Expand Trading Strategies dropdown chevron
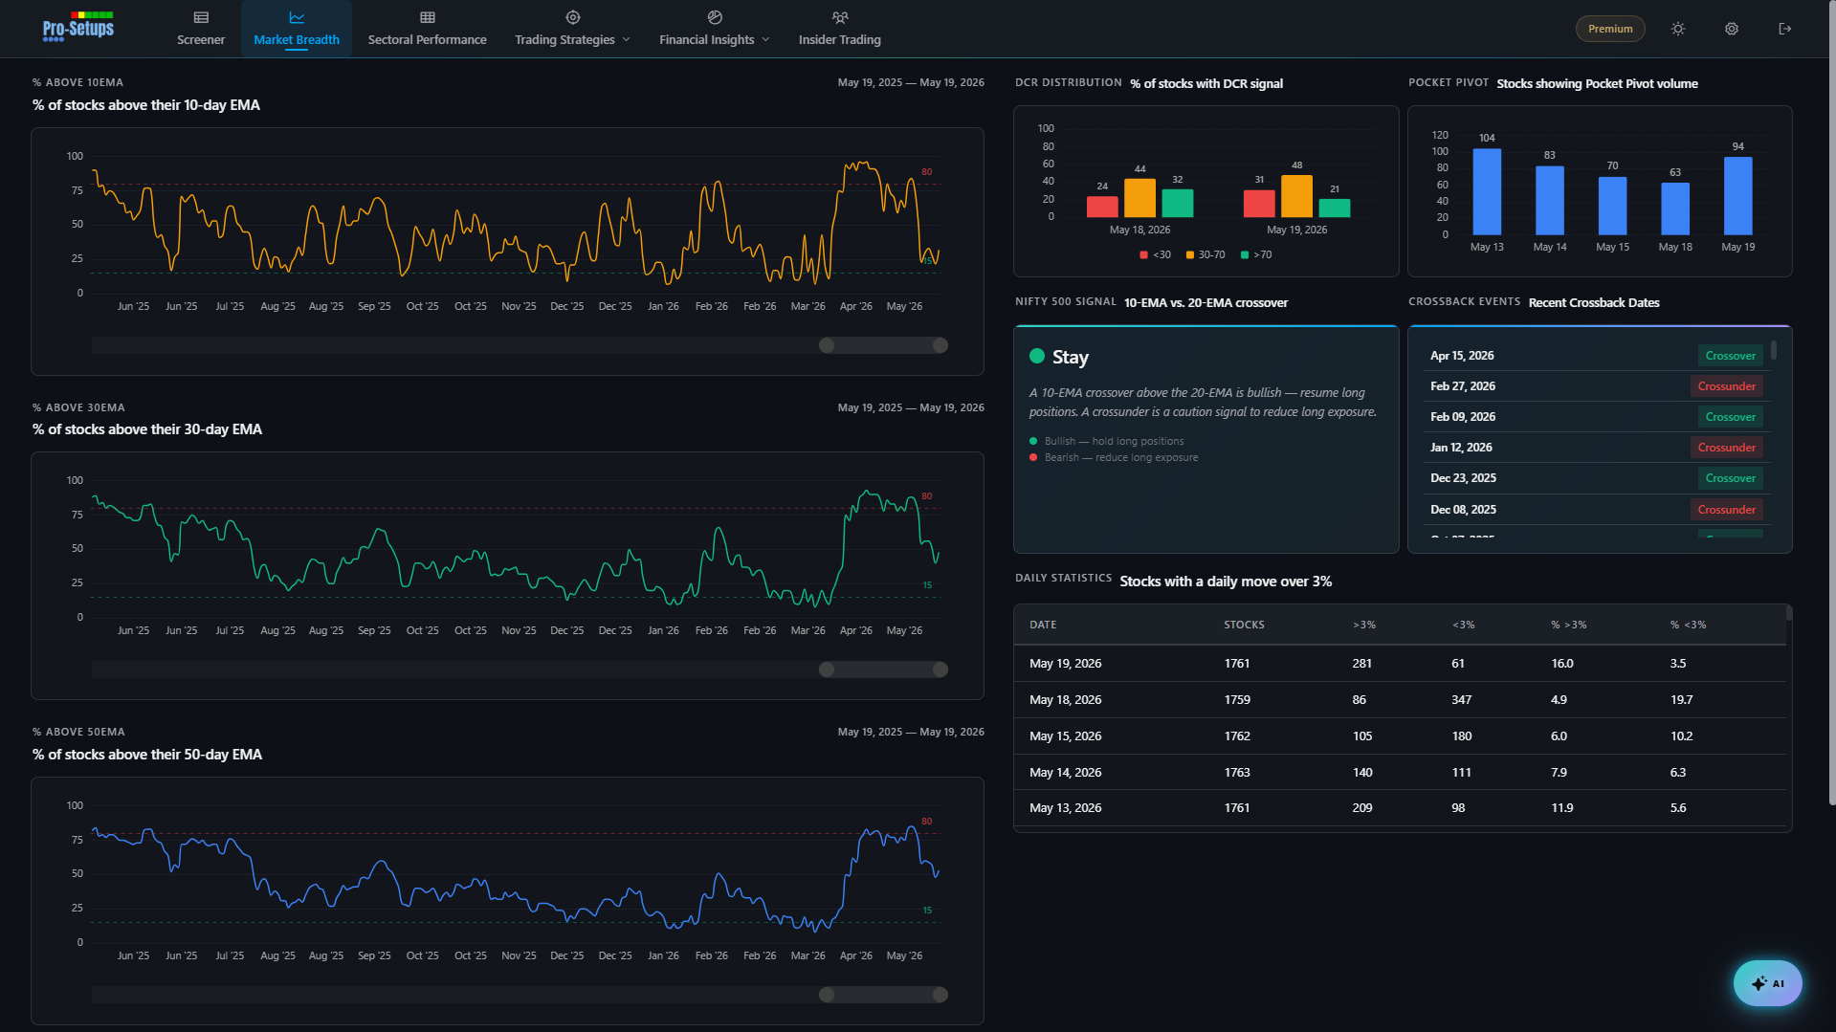Screen dimensions: 1836x1032 [x=627, y=40]
